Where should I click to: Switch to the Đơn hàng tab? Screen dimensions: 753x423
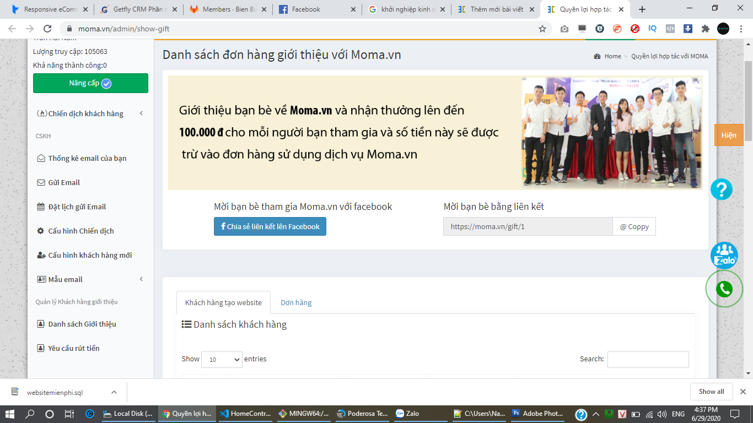[x=296, y=302]
